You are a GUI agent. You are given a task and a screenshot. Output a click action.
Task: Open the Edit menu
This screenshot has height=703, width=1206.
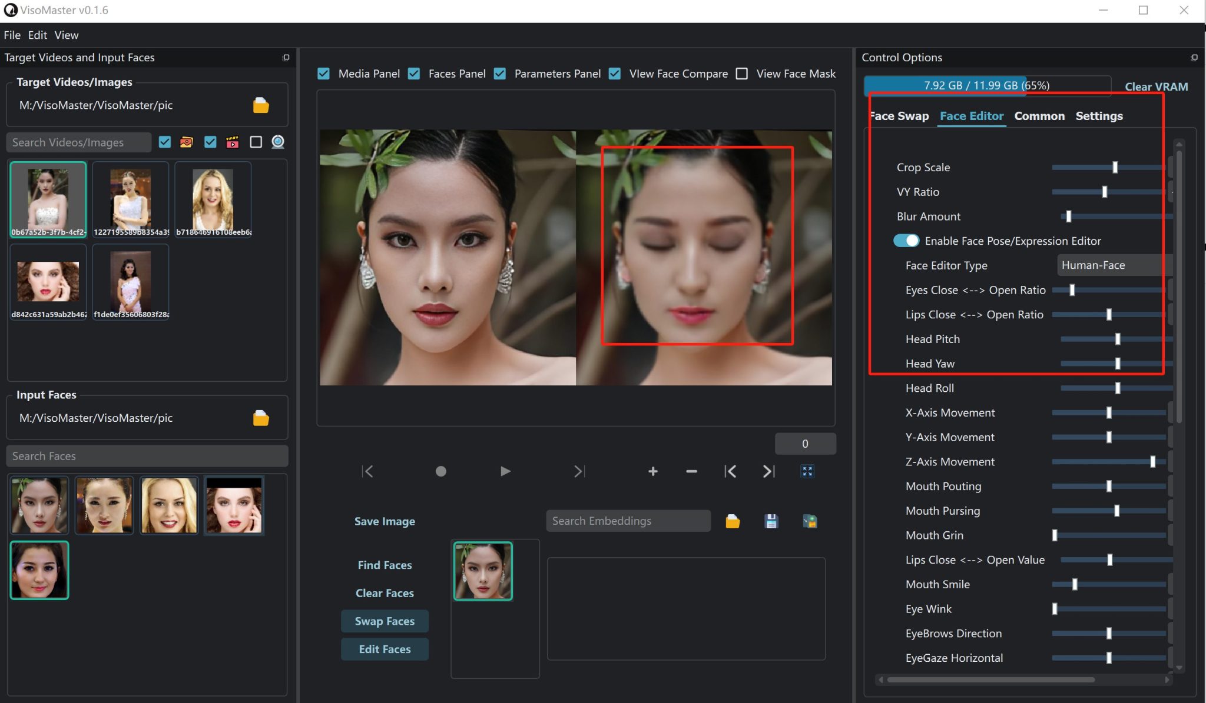37,35
